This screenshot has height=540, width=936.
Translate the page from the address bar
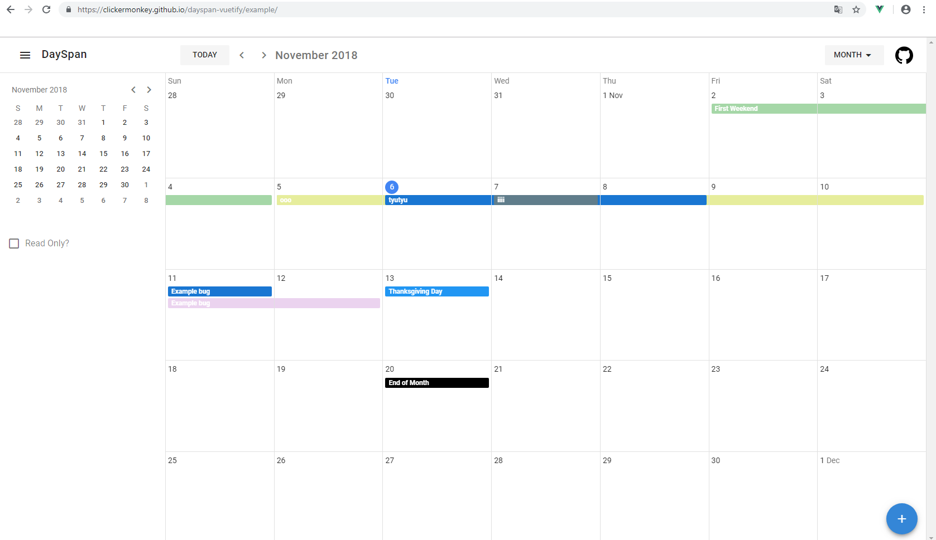[838, 9]
